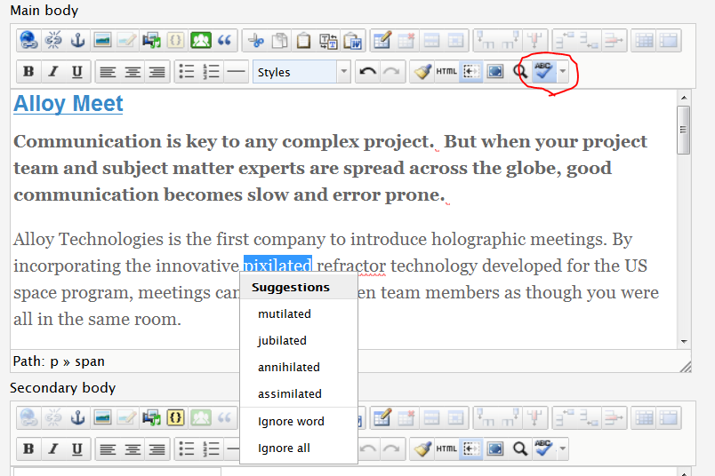Click the editor resize handle beside Path bar

pos(685,365)
